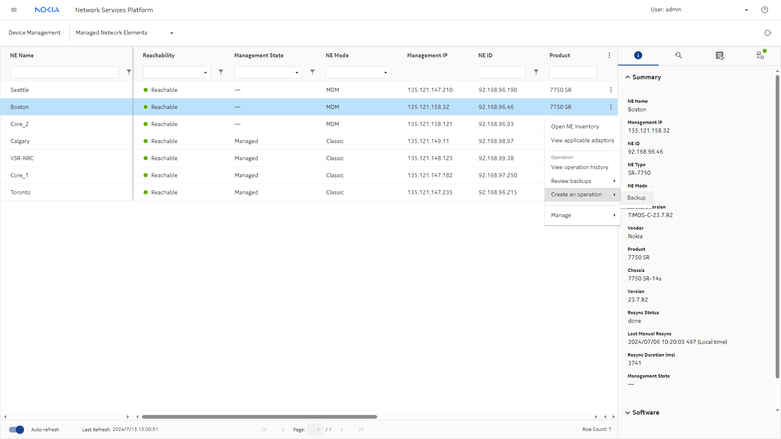Select Backup from the submenu
Image resolution: width=781 pixels, height=439 pixels.
pyautogui.click(x=636, y=198)
